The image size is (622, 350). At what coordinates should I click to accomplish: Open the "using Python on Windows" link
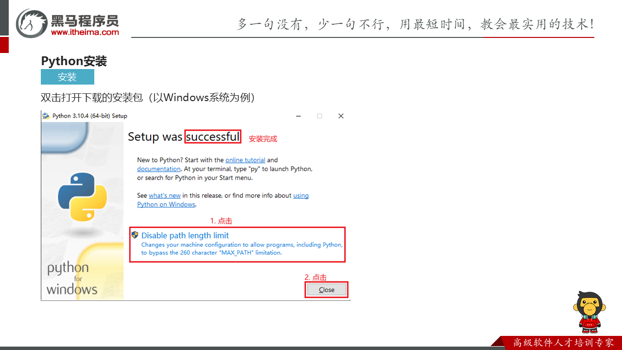(x=166, y=205)
